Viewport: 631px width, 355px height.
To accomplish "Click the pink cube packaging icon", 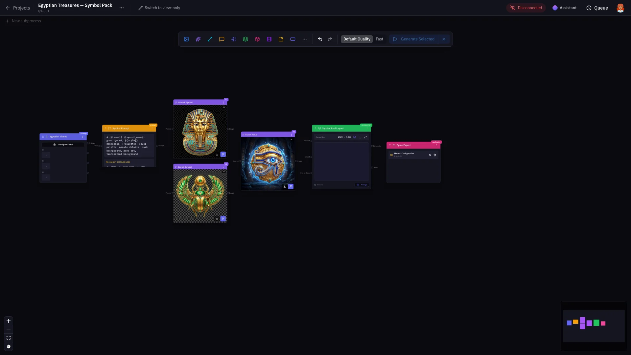I will [x=257, y=39].
